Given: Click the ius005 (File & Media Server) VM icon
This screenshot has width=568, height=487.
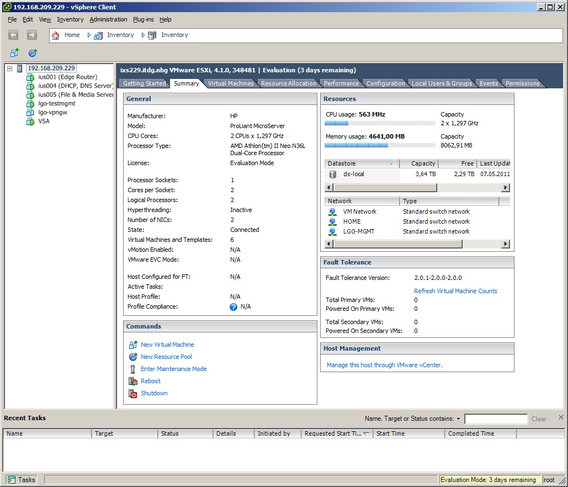Looking at the screenshot, I should coord(30,95).
